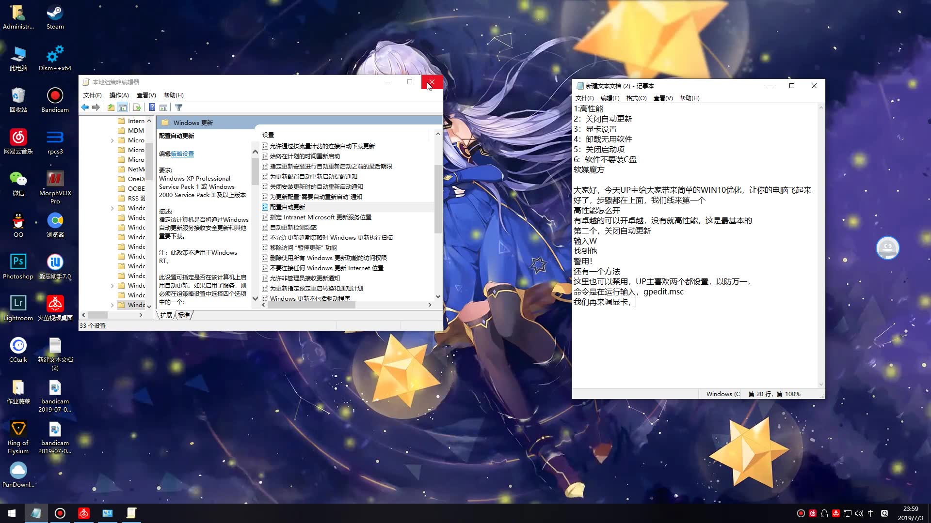This screenshot has height=523, width=931.
Task: Open the 爱思助手7.0 desktop icon
Action: (55, 267)
